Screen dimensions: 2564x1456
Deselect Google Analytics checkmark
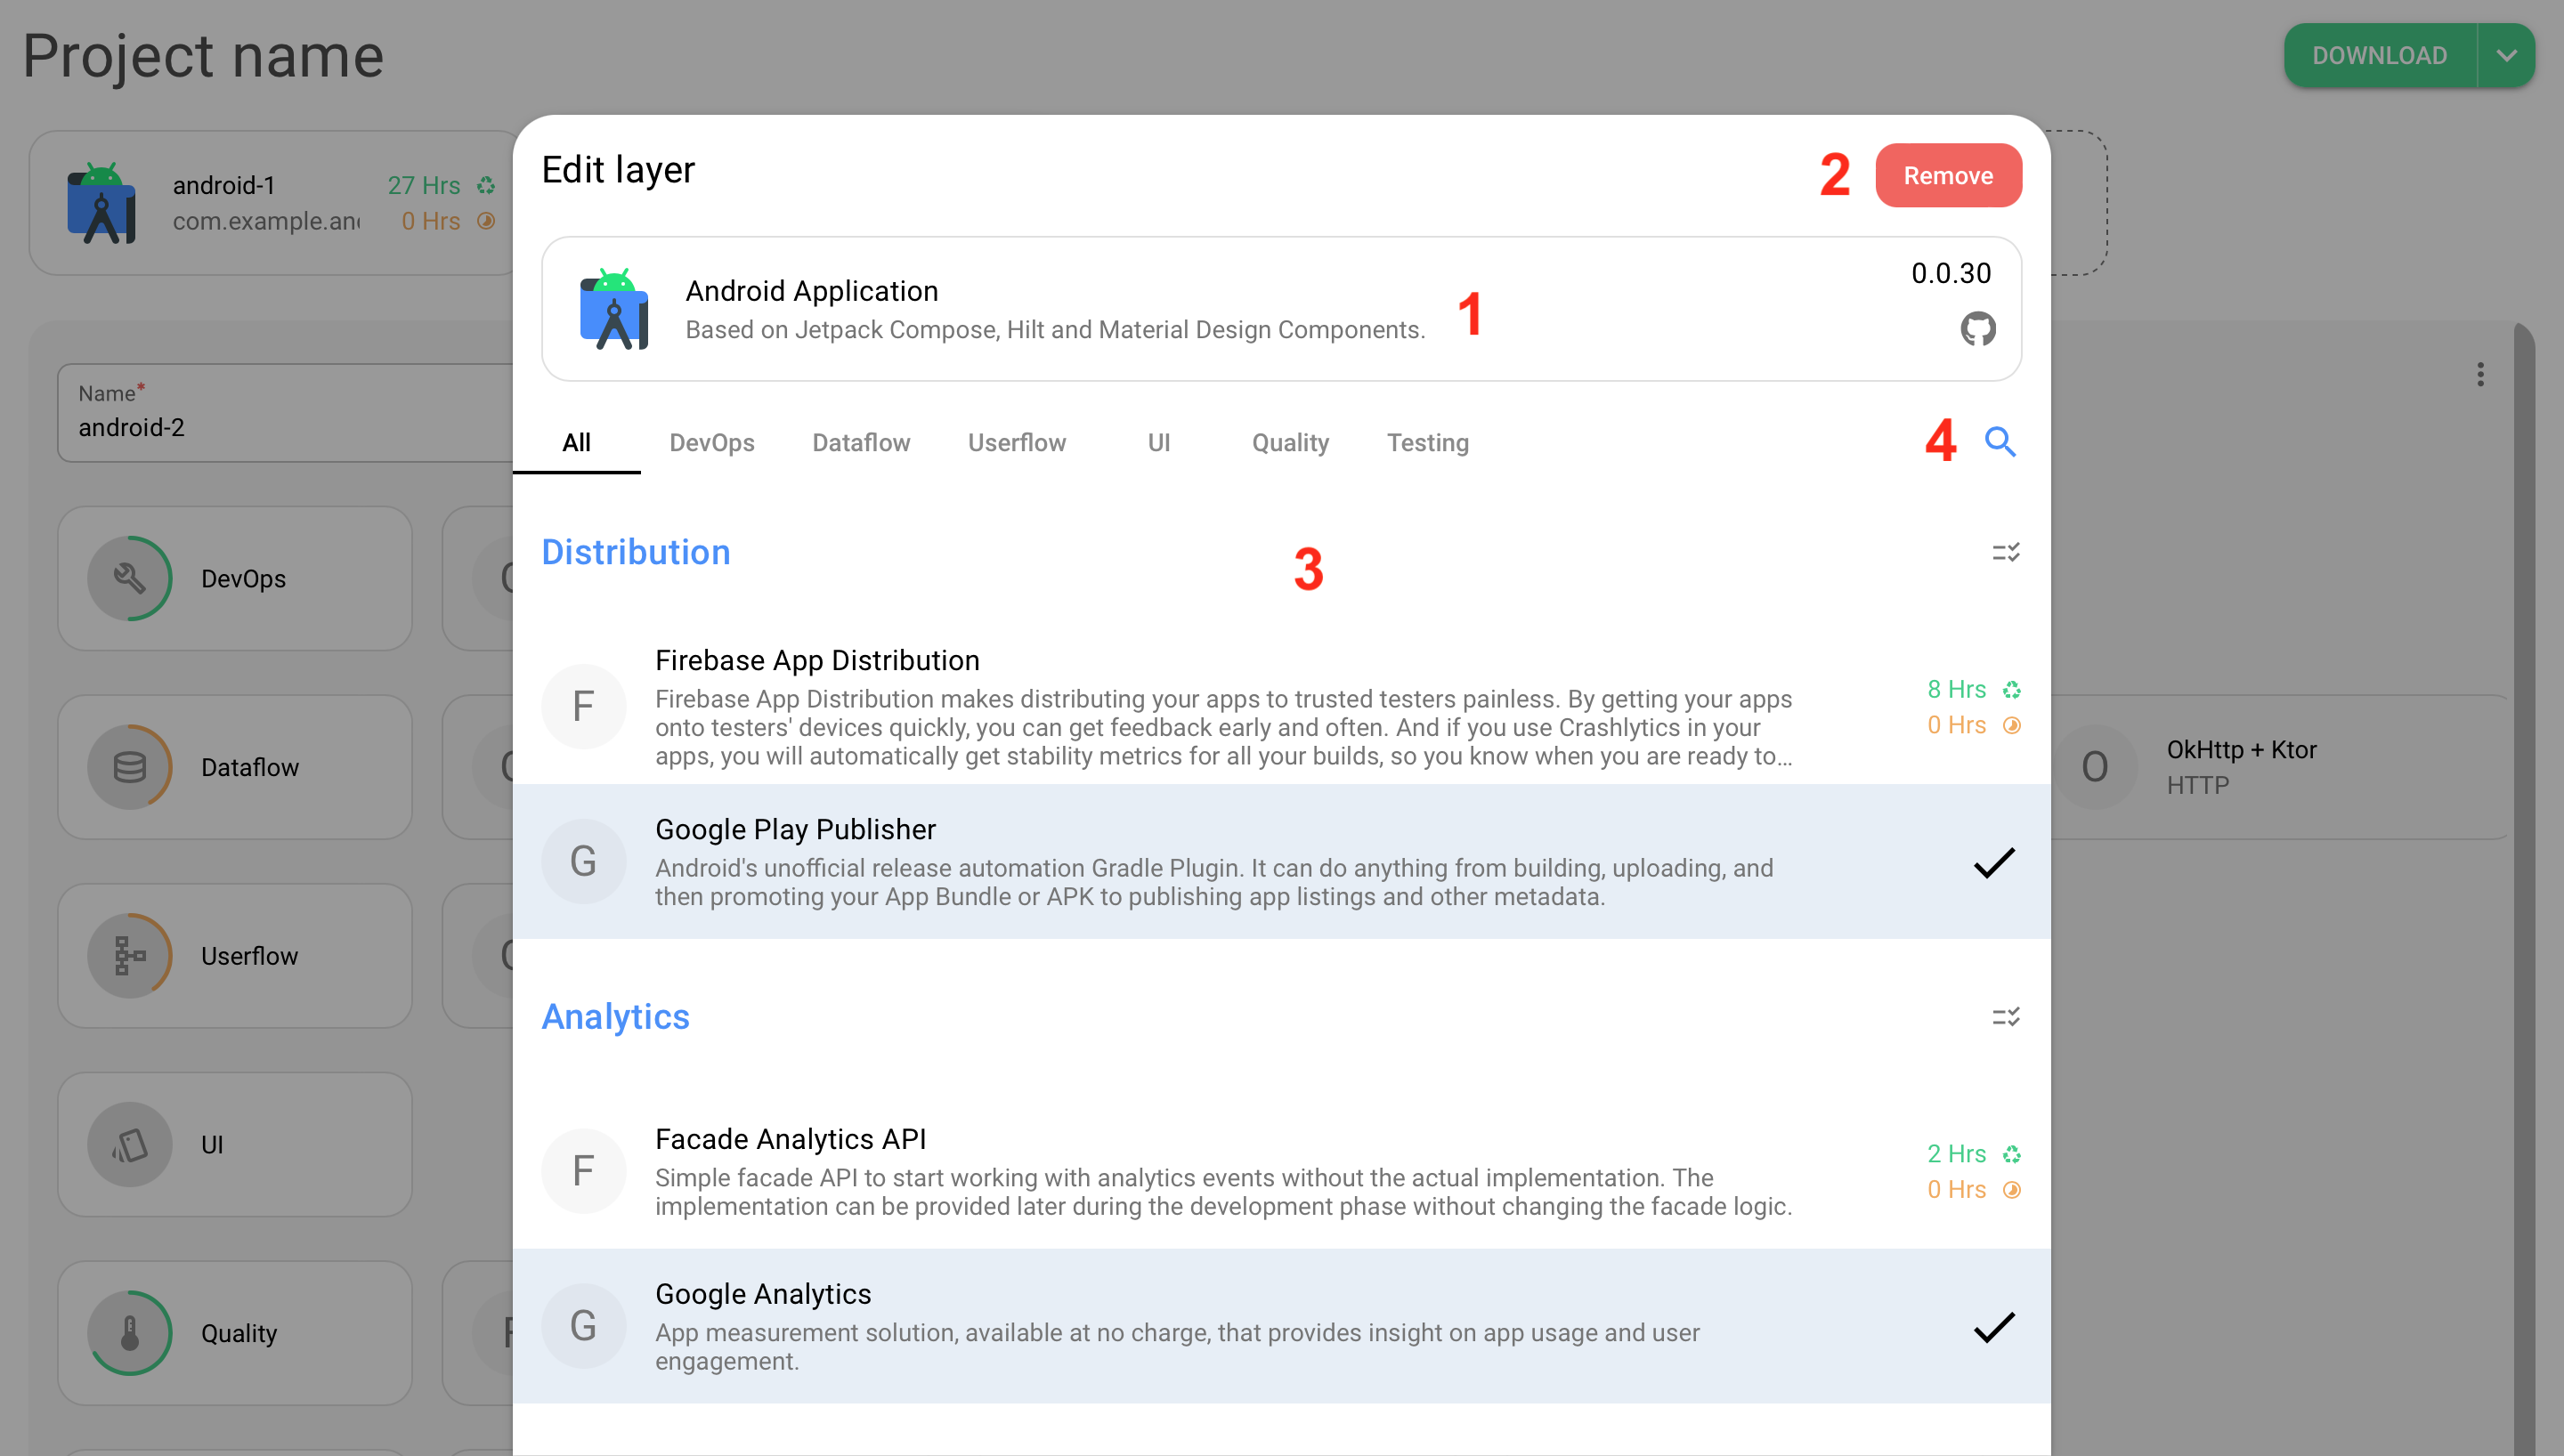[x=1993, y=1326]
